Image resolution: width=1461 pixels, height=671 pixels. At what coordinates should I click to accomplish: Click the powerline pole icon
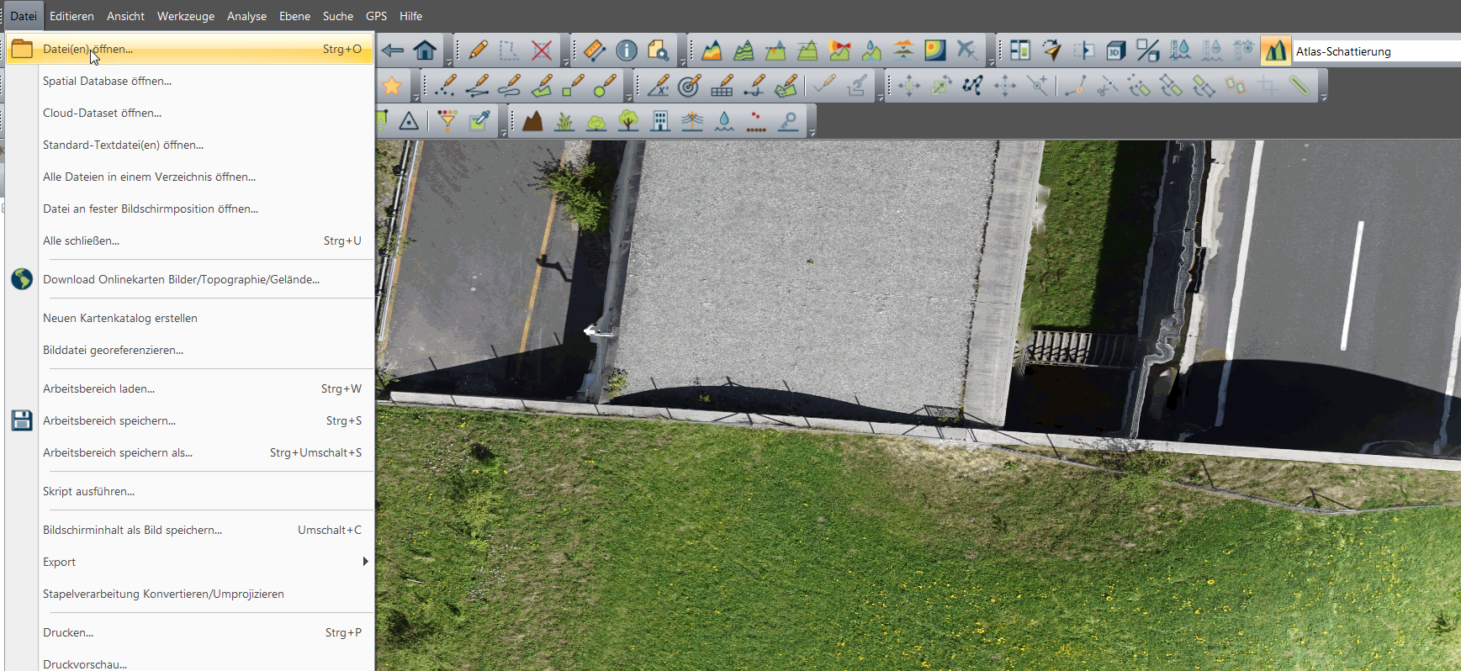coord(692,121)
